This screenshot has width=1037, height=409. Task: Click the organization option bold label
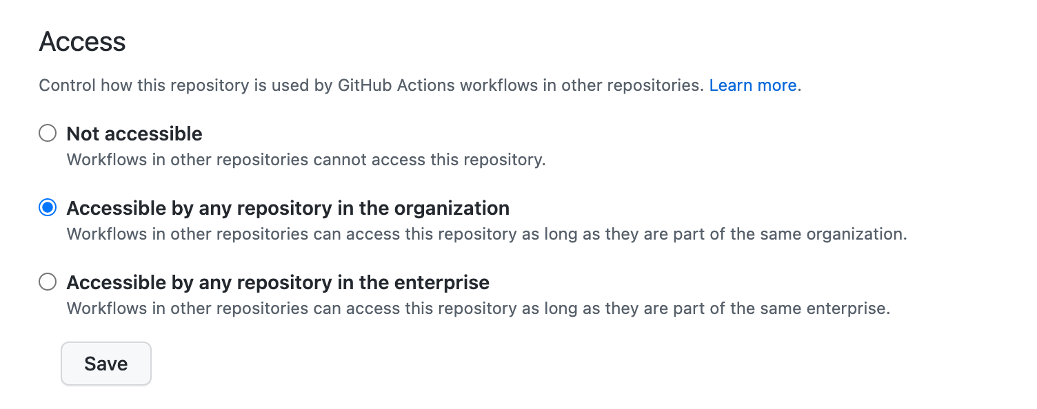[x=288, y=208]
